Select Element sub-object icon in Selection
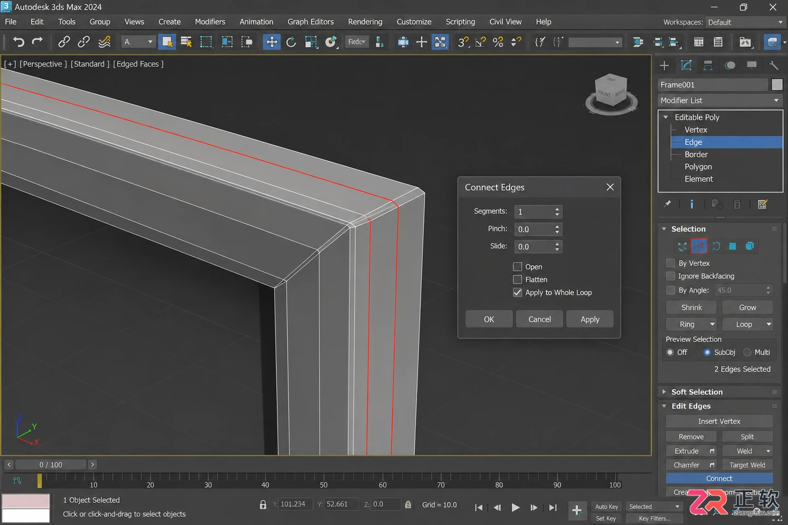The image size is (788, 525). click(x=750, y=246)
